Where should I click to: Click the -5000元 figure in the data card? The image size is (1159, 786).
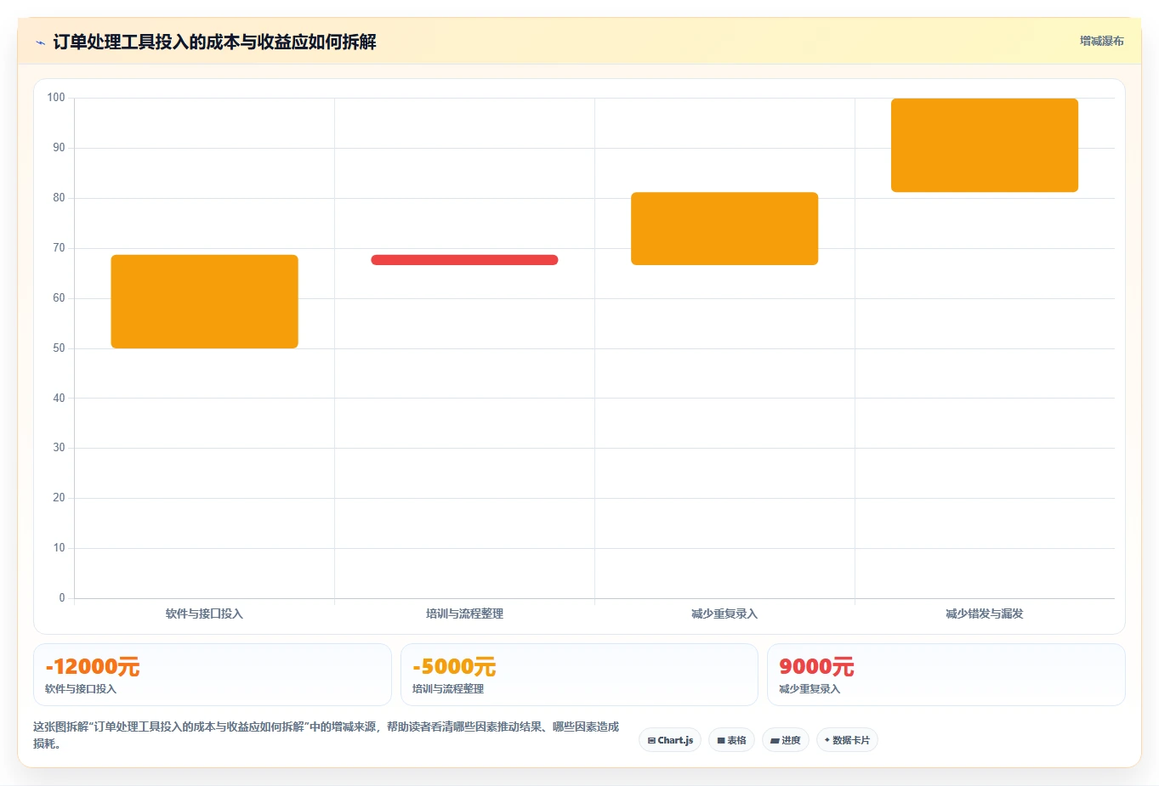454,667
